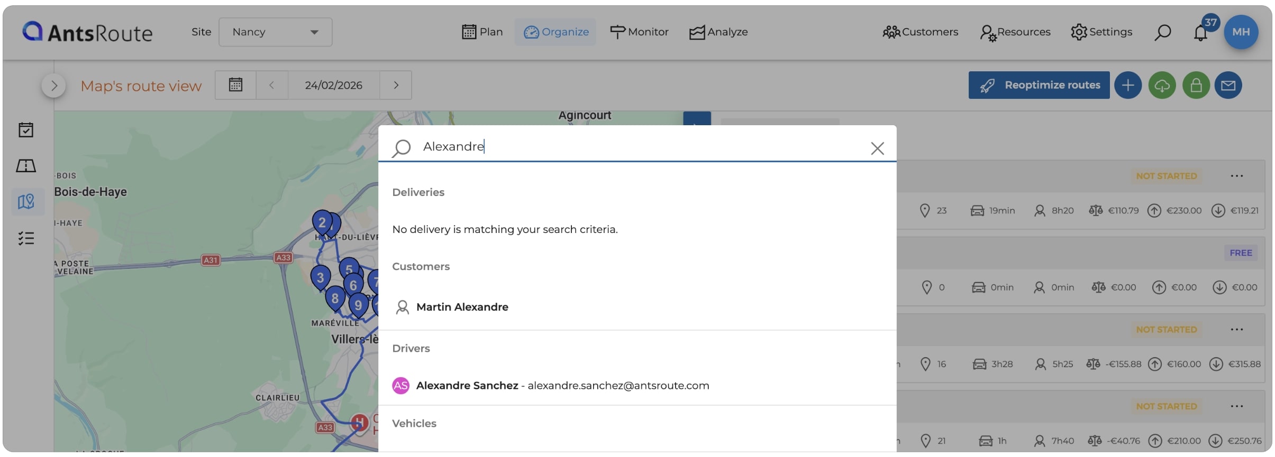Click map pin number 9
This screenshot has width=1275, height=457.
(x=358, y=305)
